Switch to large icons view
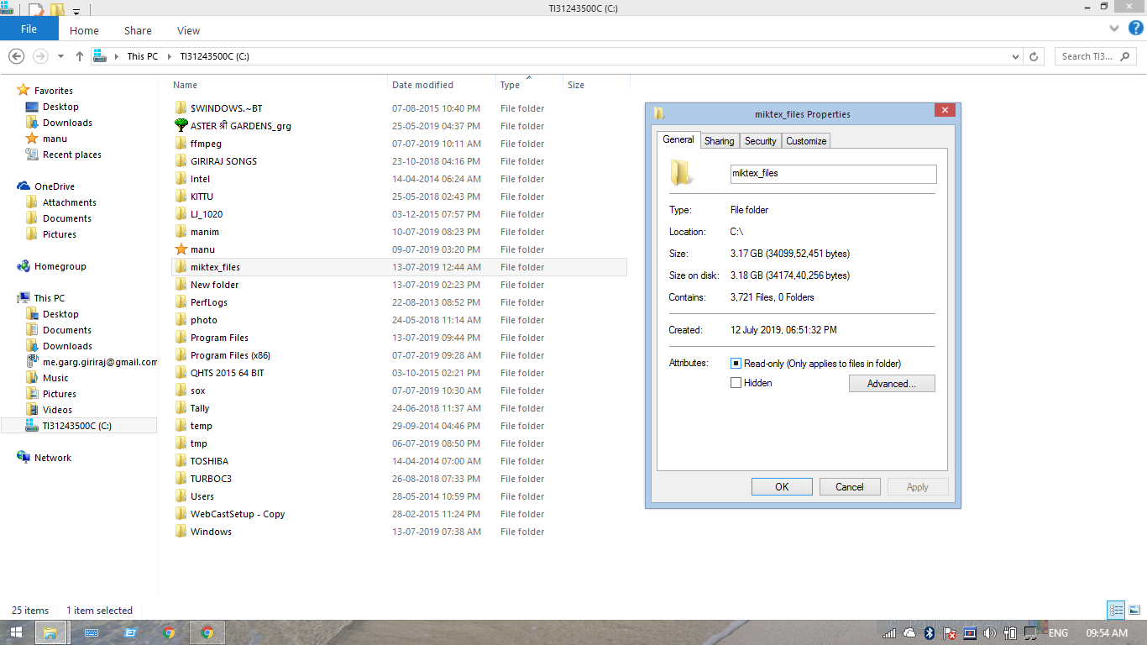This screenshot has height=645, width=1147. (1134, 610)
